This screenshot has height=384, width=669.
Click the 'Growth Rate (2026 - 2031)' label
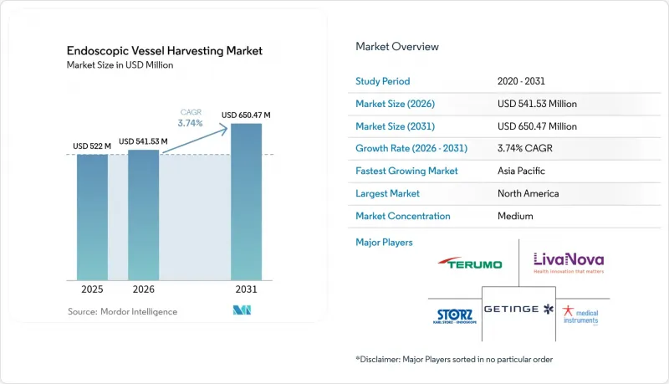pos(411,148)
